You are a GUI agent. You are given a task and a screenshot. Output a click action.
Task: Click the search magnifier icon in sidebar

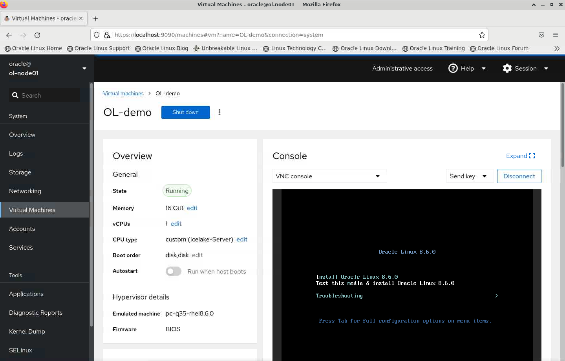[x=15, y=95]
